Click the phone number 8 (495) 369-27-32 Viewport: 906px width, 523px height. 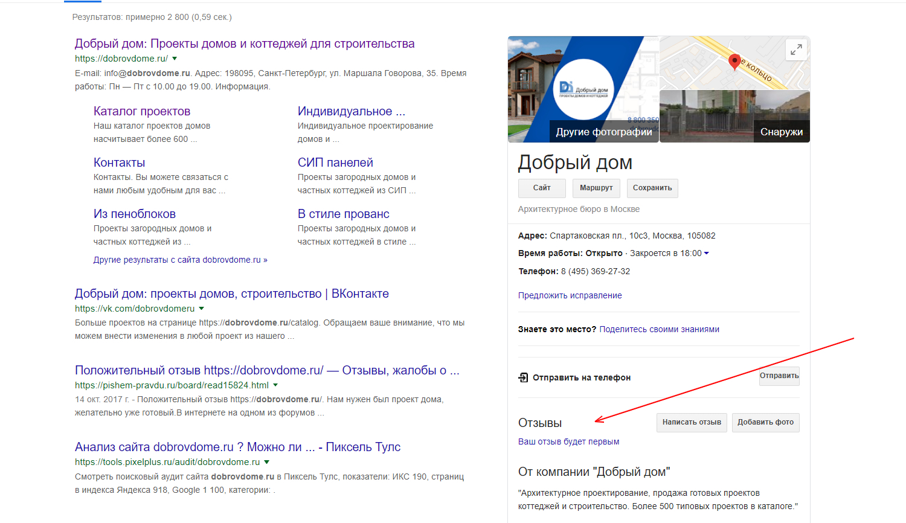(596, 271)
